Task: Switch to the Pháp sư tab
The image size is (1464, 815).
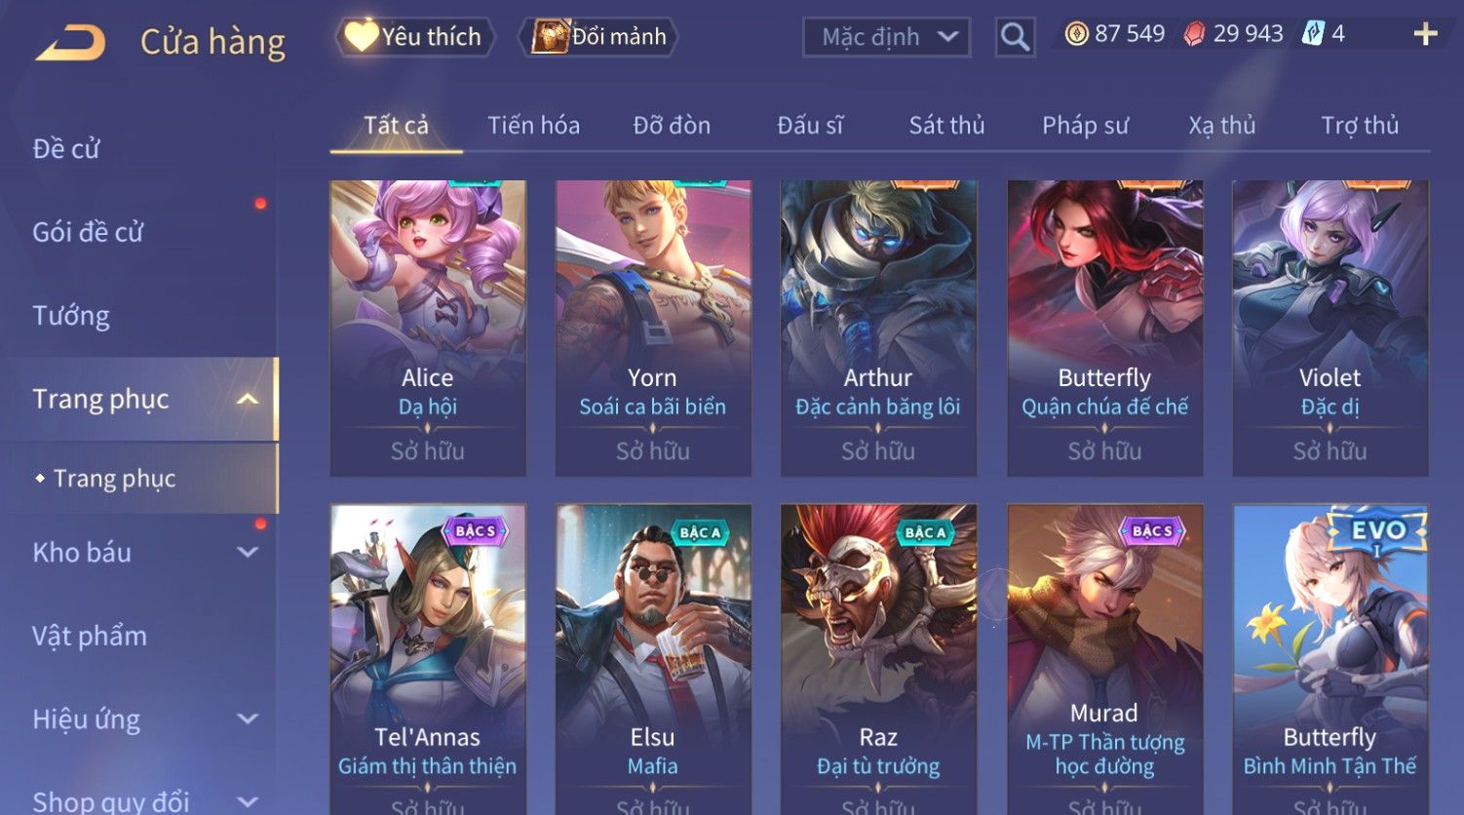Action: point(1085,126)
